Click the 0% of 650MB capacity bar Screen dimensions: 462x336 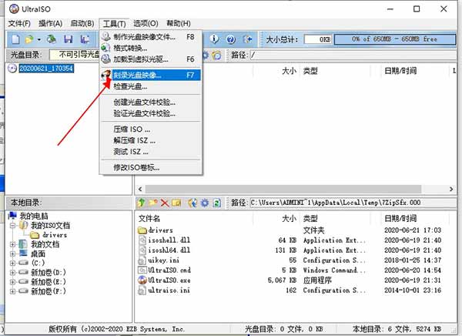[395, 39]
